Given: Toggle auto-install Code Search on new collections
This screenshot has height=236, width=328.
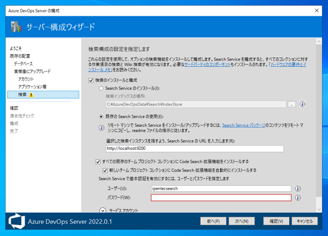Looking at the screenshot, I should 105,170.
